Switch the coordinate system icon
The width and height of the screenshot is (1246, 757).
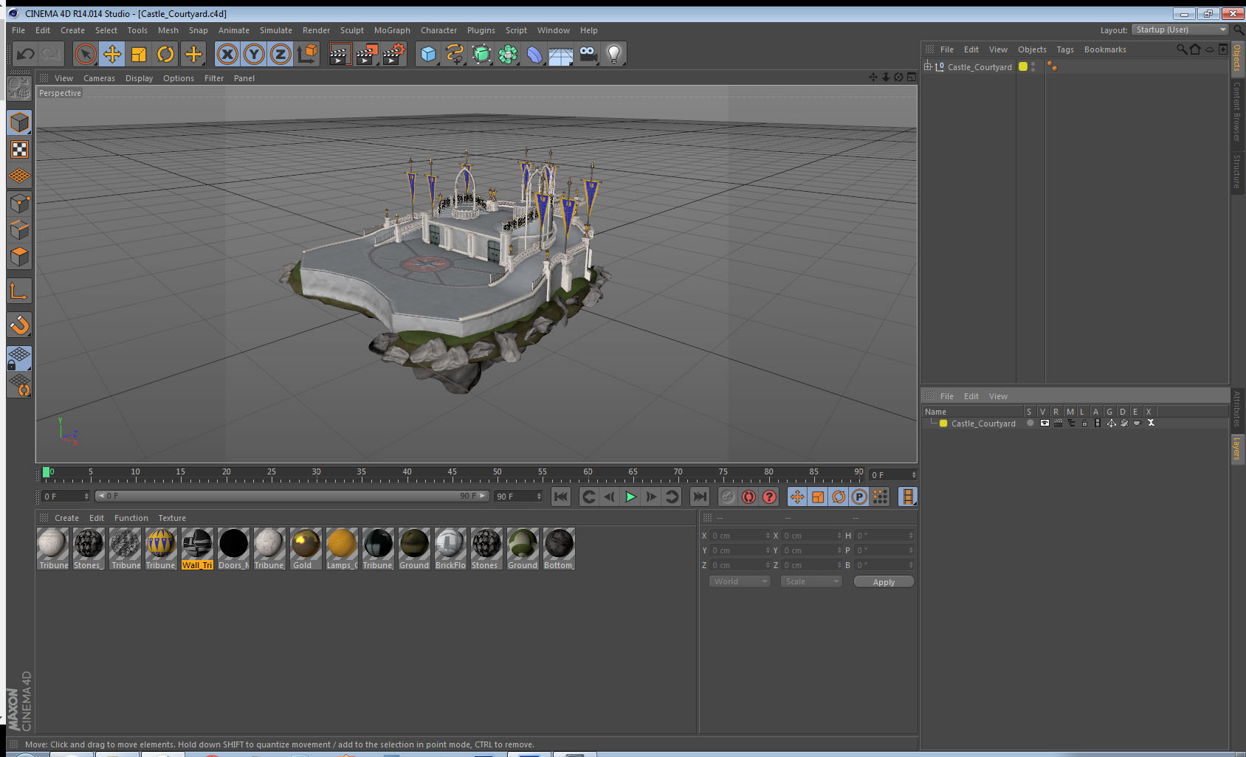308,54
